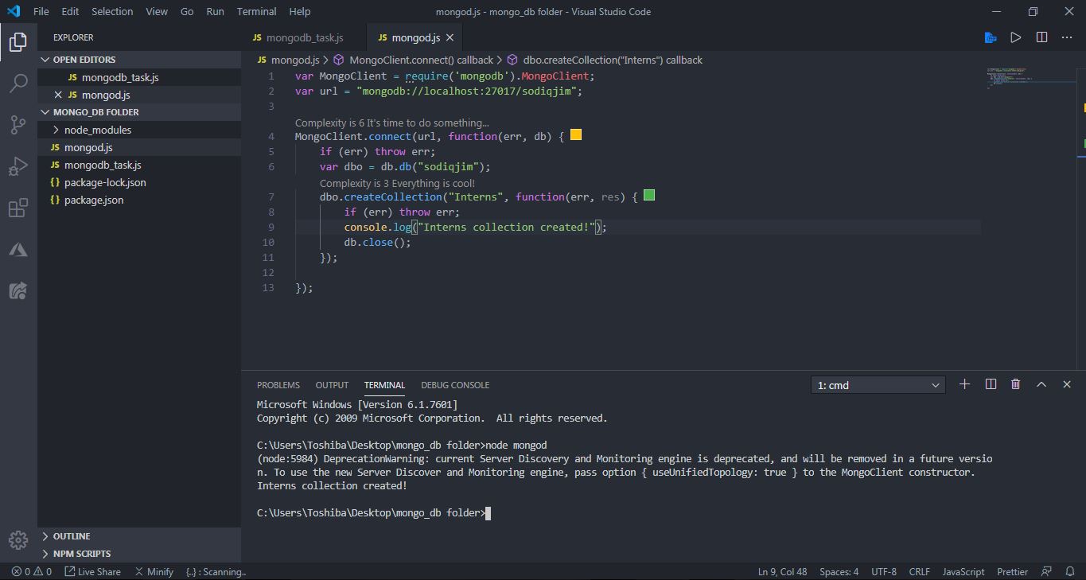Change end of line sequence CRLF

(x=919, y=571)
